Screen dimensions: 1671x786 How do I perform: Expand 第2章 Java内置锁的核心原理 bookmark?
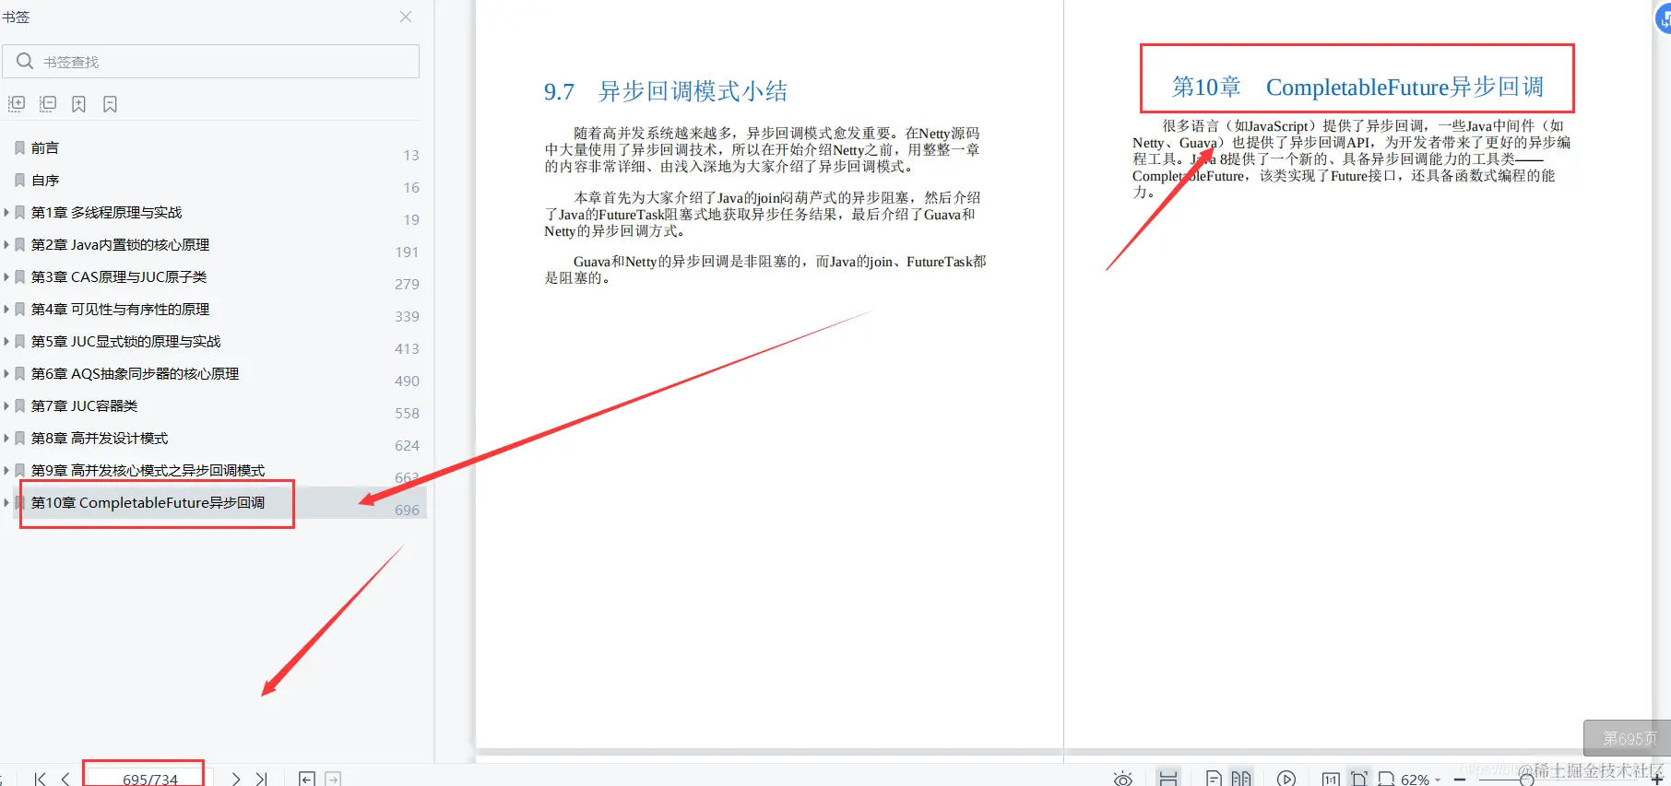point(6,244)
